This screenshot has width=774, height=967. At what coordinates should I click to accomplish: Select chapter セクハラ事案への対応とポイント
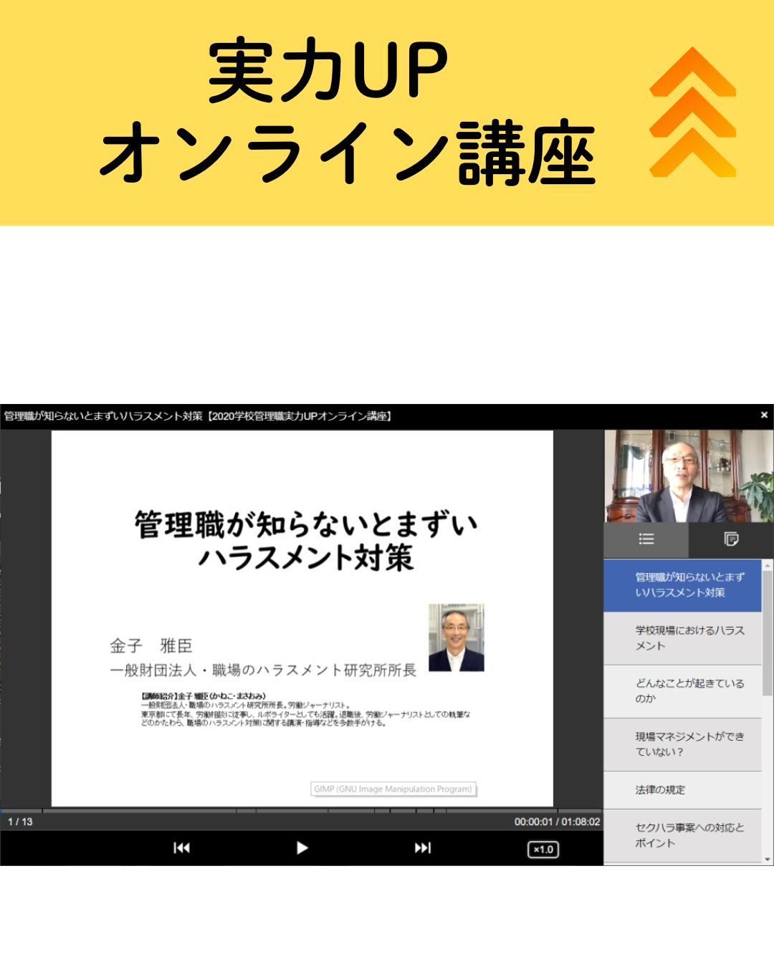tap(682, 835)
